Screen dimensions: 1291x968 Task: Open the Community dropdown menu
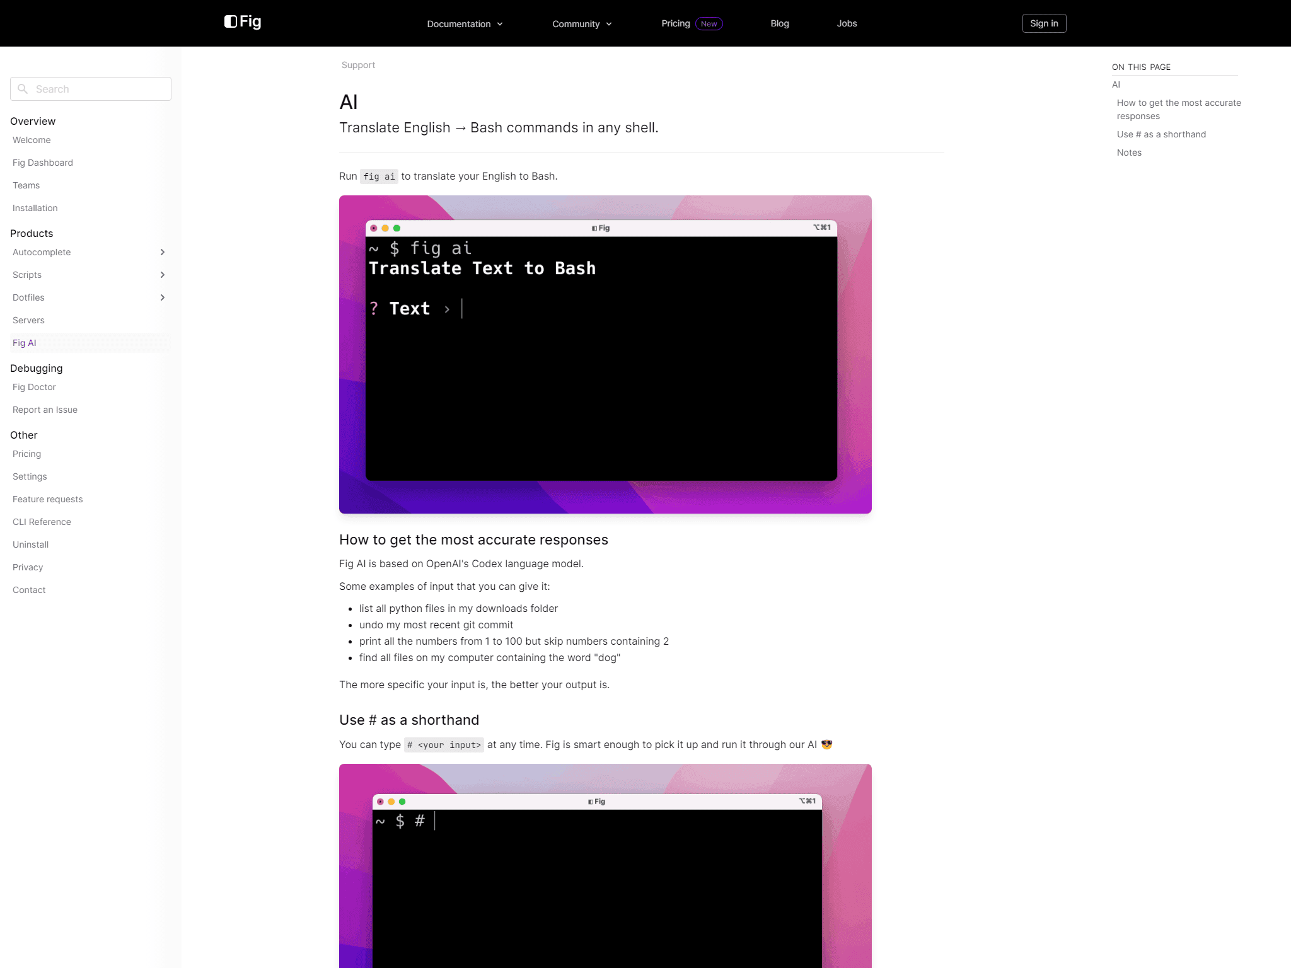click(x=582, y=24)
